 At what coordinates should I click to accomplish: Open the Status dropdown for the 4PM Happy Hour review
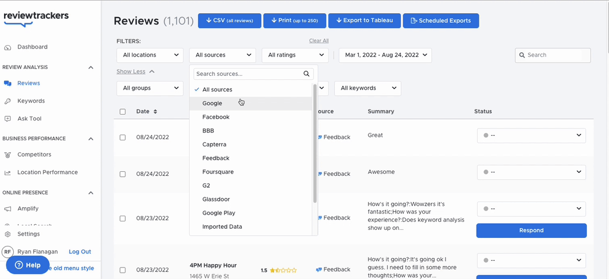point(531,260)
